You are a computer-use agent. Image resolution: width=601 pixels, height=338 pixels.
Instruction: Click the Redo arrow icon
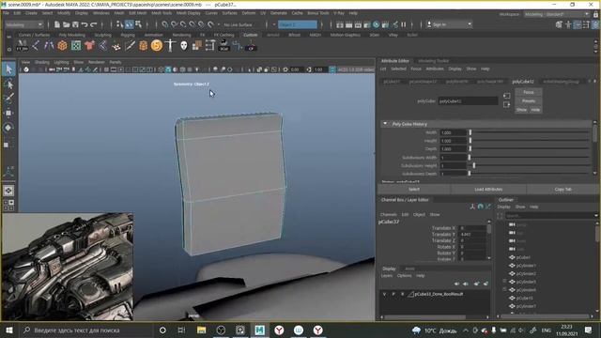click(x=94, y=24)
